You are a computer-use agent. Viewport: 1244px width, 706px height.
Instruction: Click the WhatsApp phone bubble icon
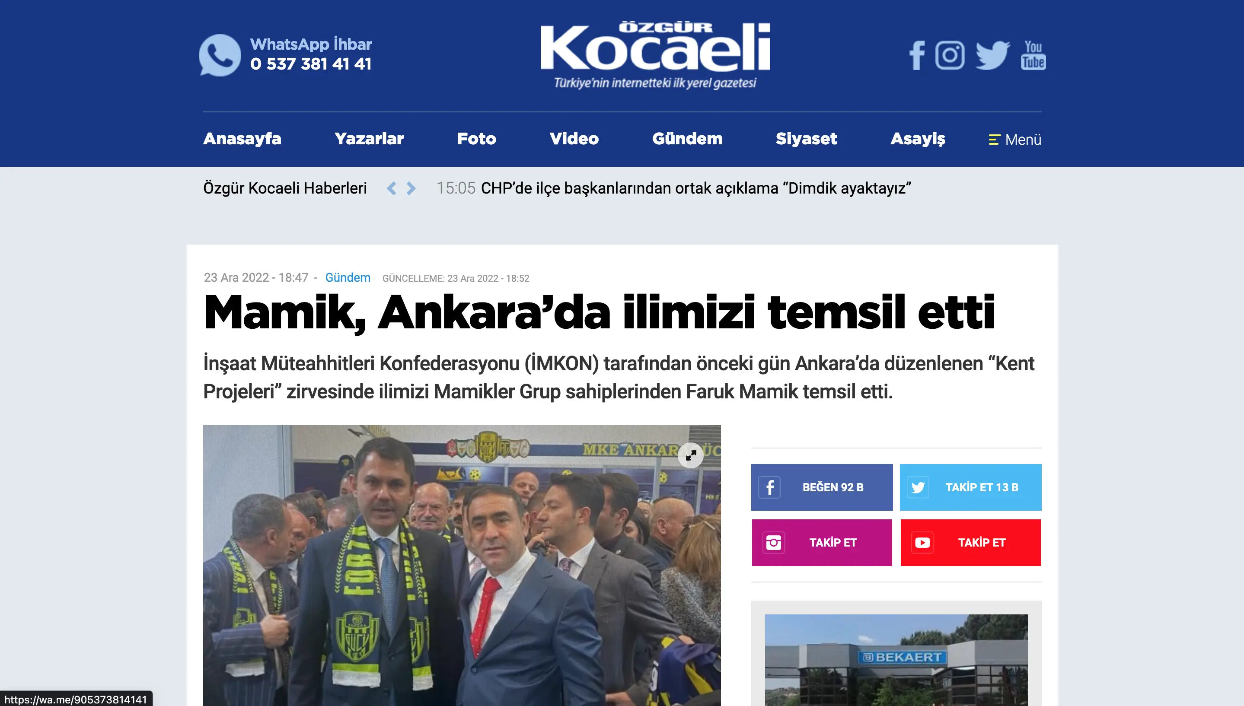[x=220, y=55]
